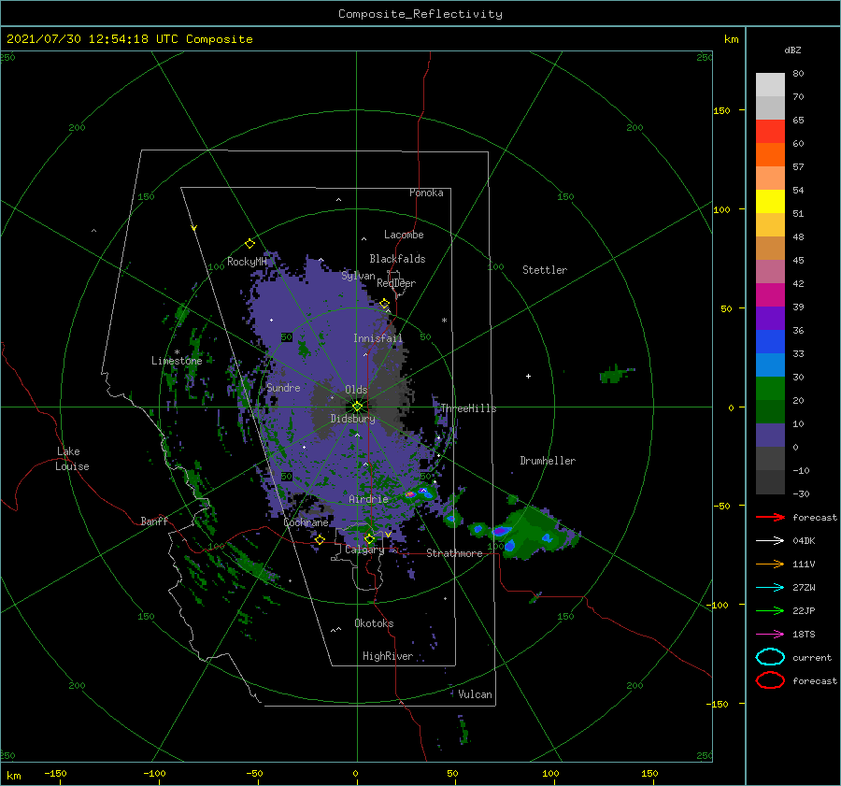Select the yellow diamond marker by RedDeer
The width and height of the screenshot is (841, 786).
(384, 304)
